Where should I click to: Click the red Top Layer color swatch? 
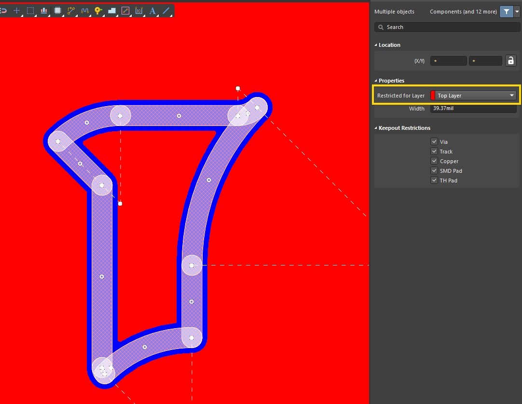coord(433,96)
